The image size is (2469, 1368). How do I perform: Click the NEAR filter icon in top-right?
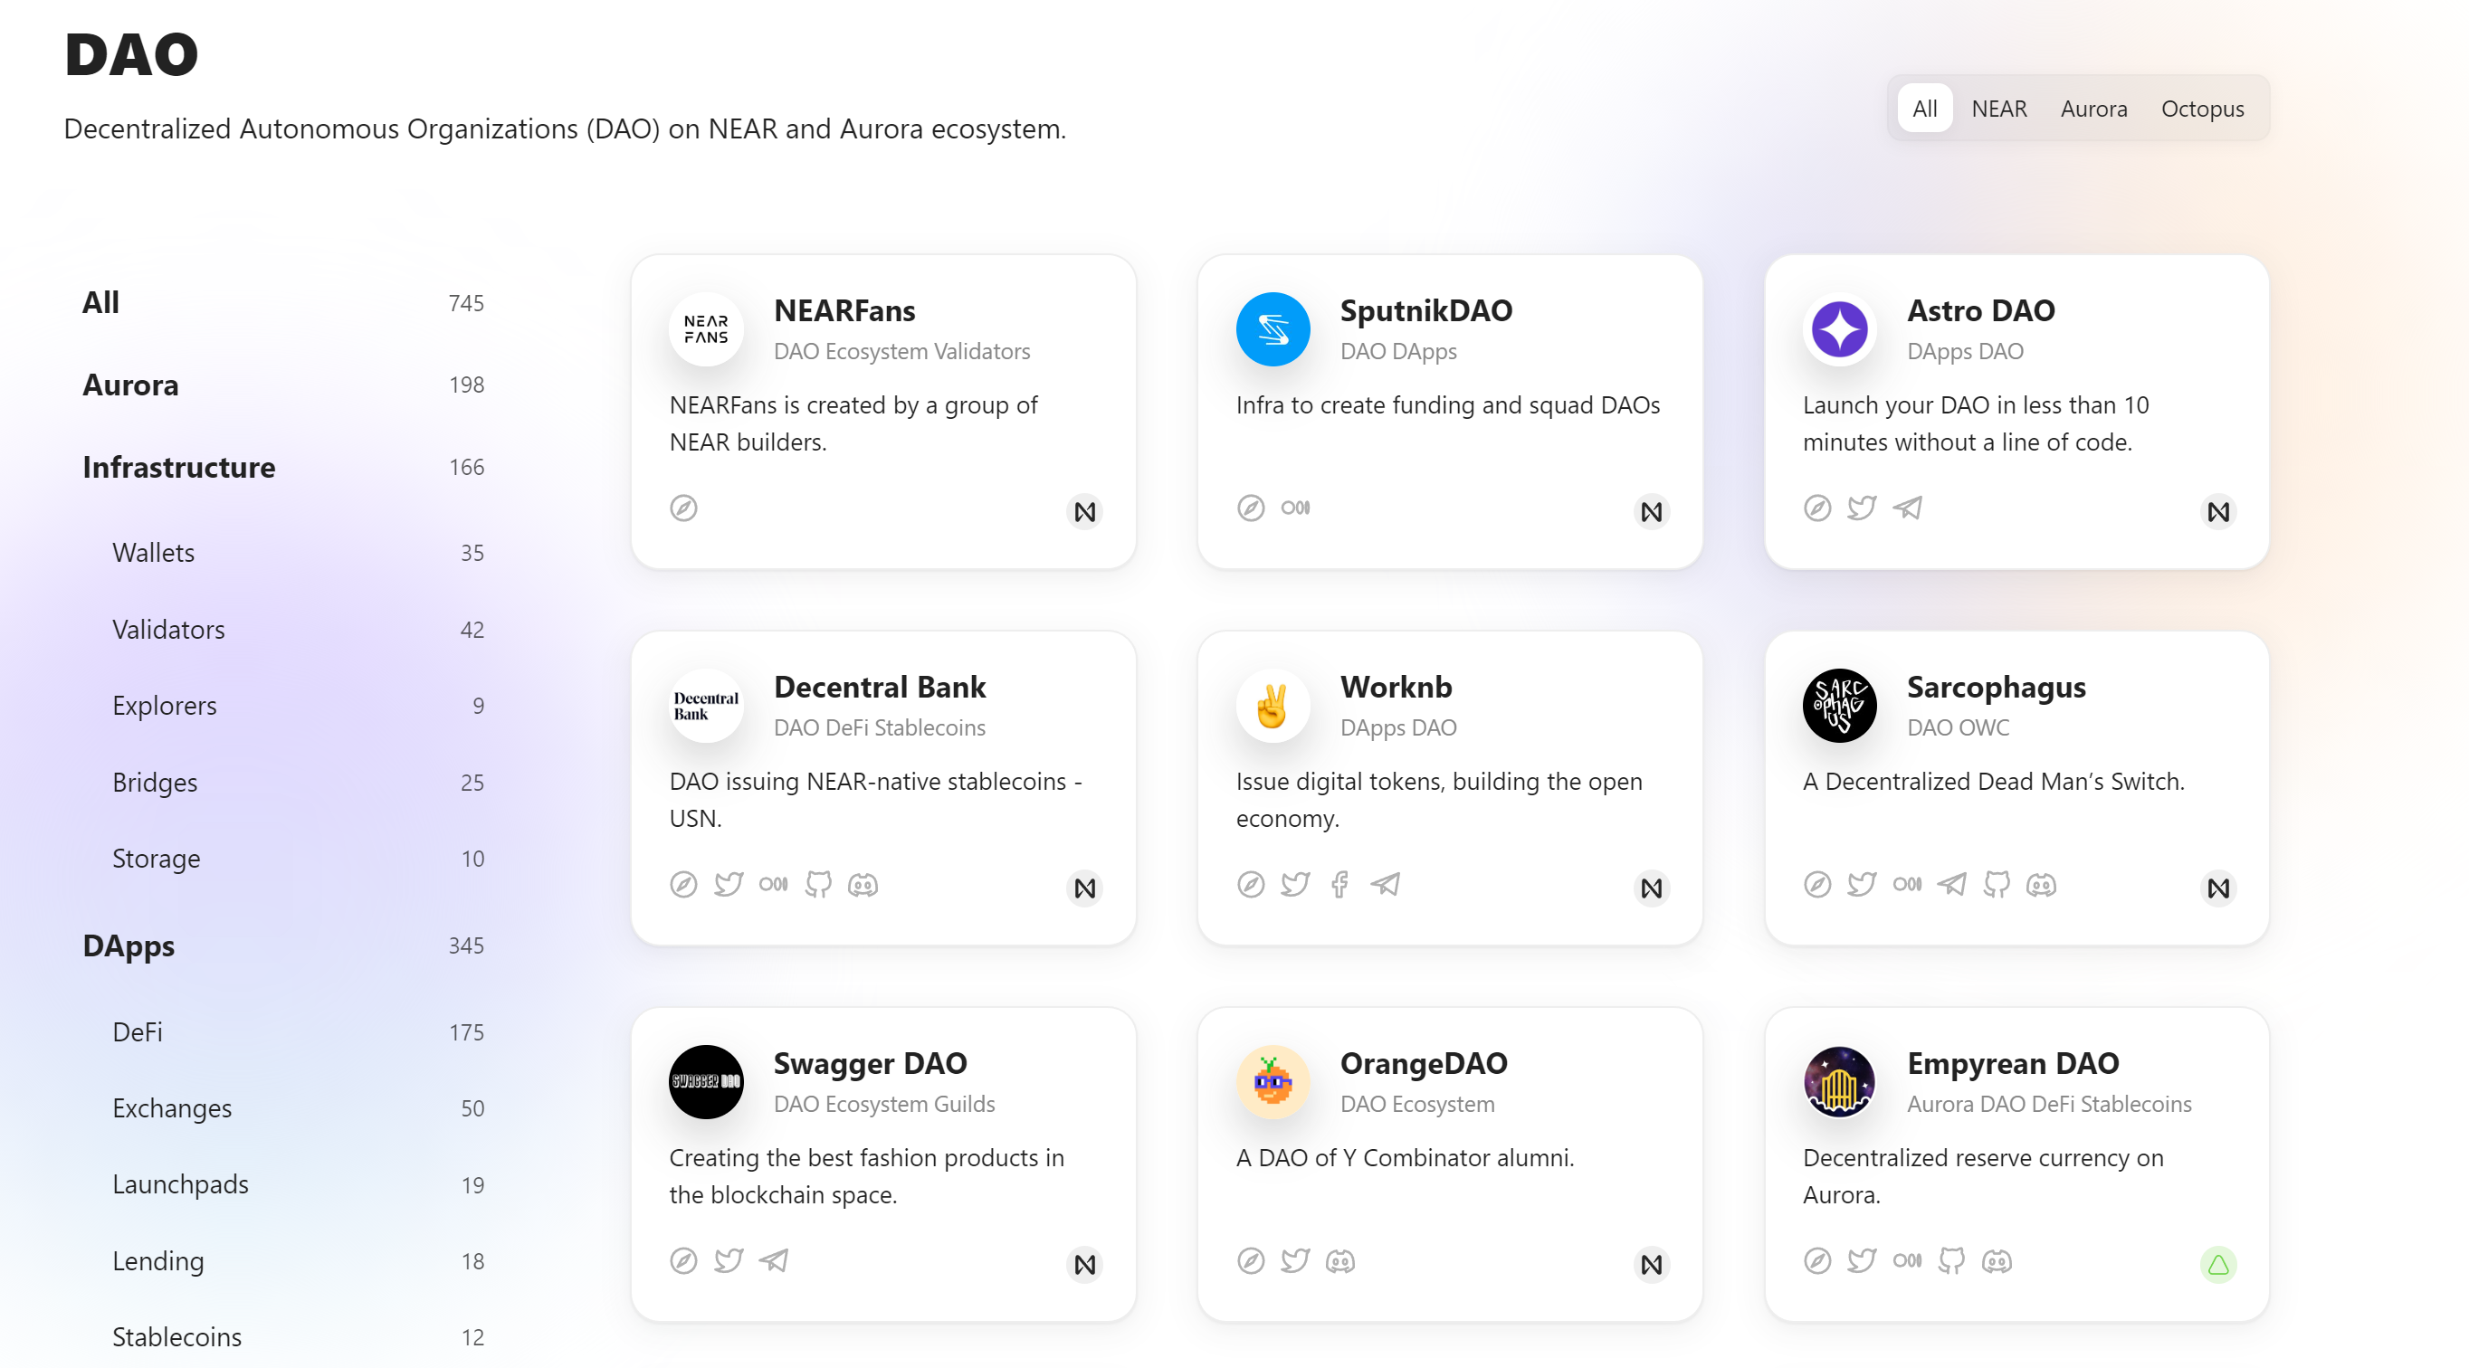[x=1997, y=106]
